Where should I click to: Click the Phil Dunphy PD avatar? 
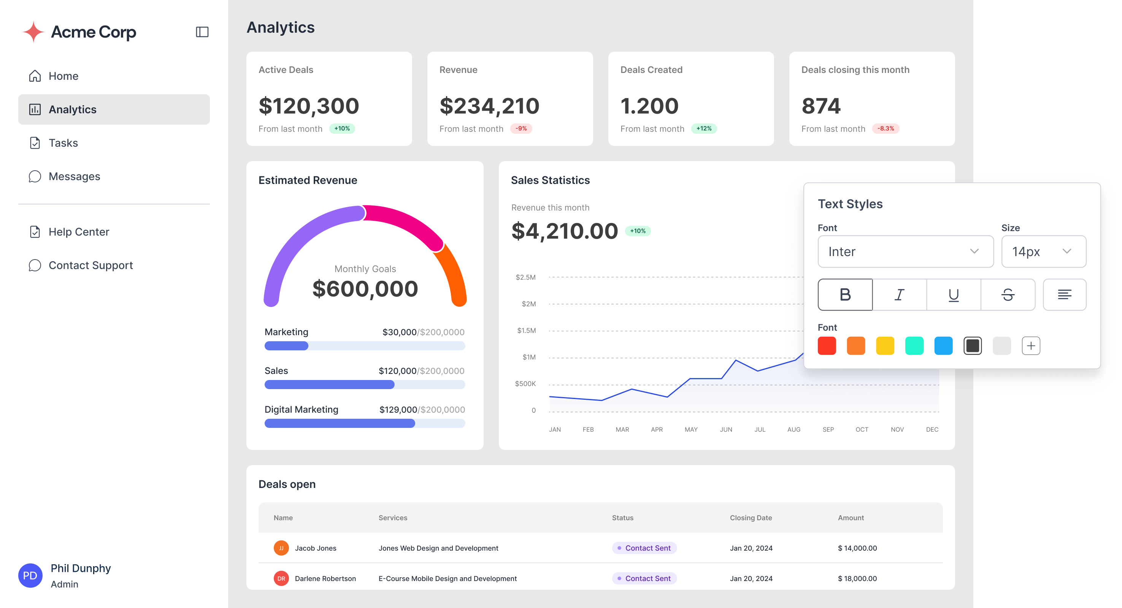click(x=30, y=575)
